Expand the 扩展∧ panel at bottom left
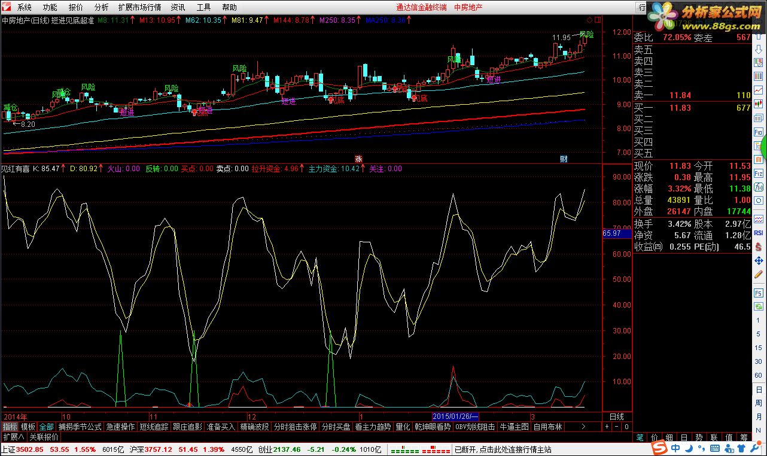 click(x=14, y=437)
